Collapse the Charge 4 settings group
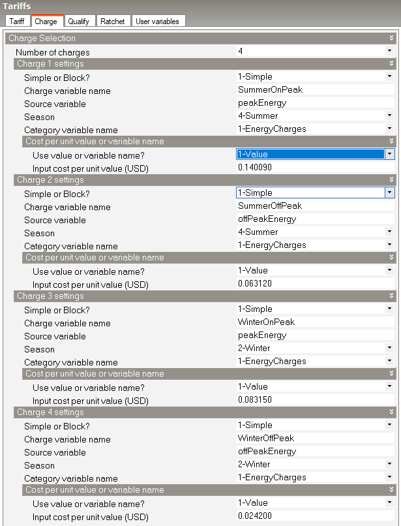 [x=391, y=412]
